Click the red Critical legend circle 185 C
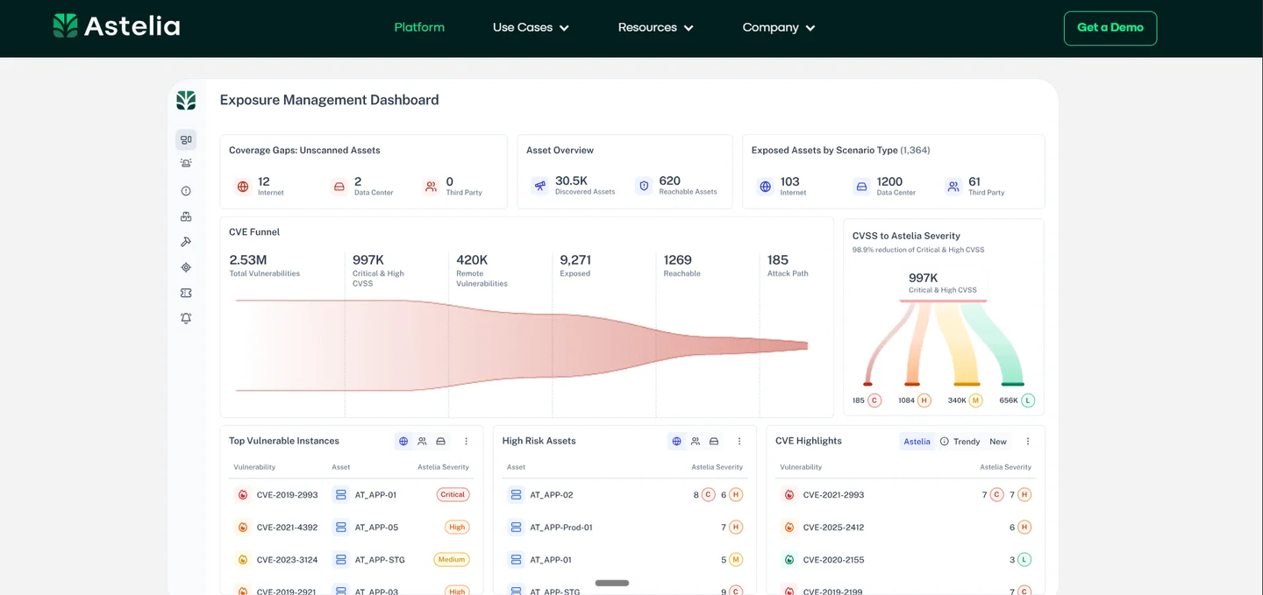The image size is (1263, 595). coord(874,400)
